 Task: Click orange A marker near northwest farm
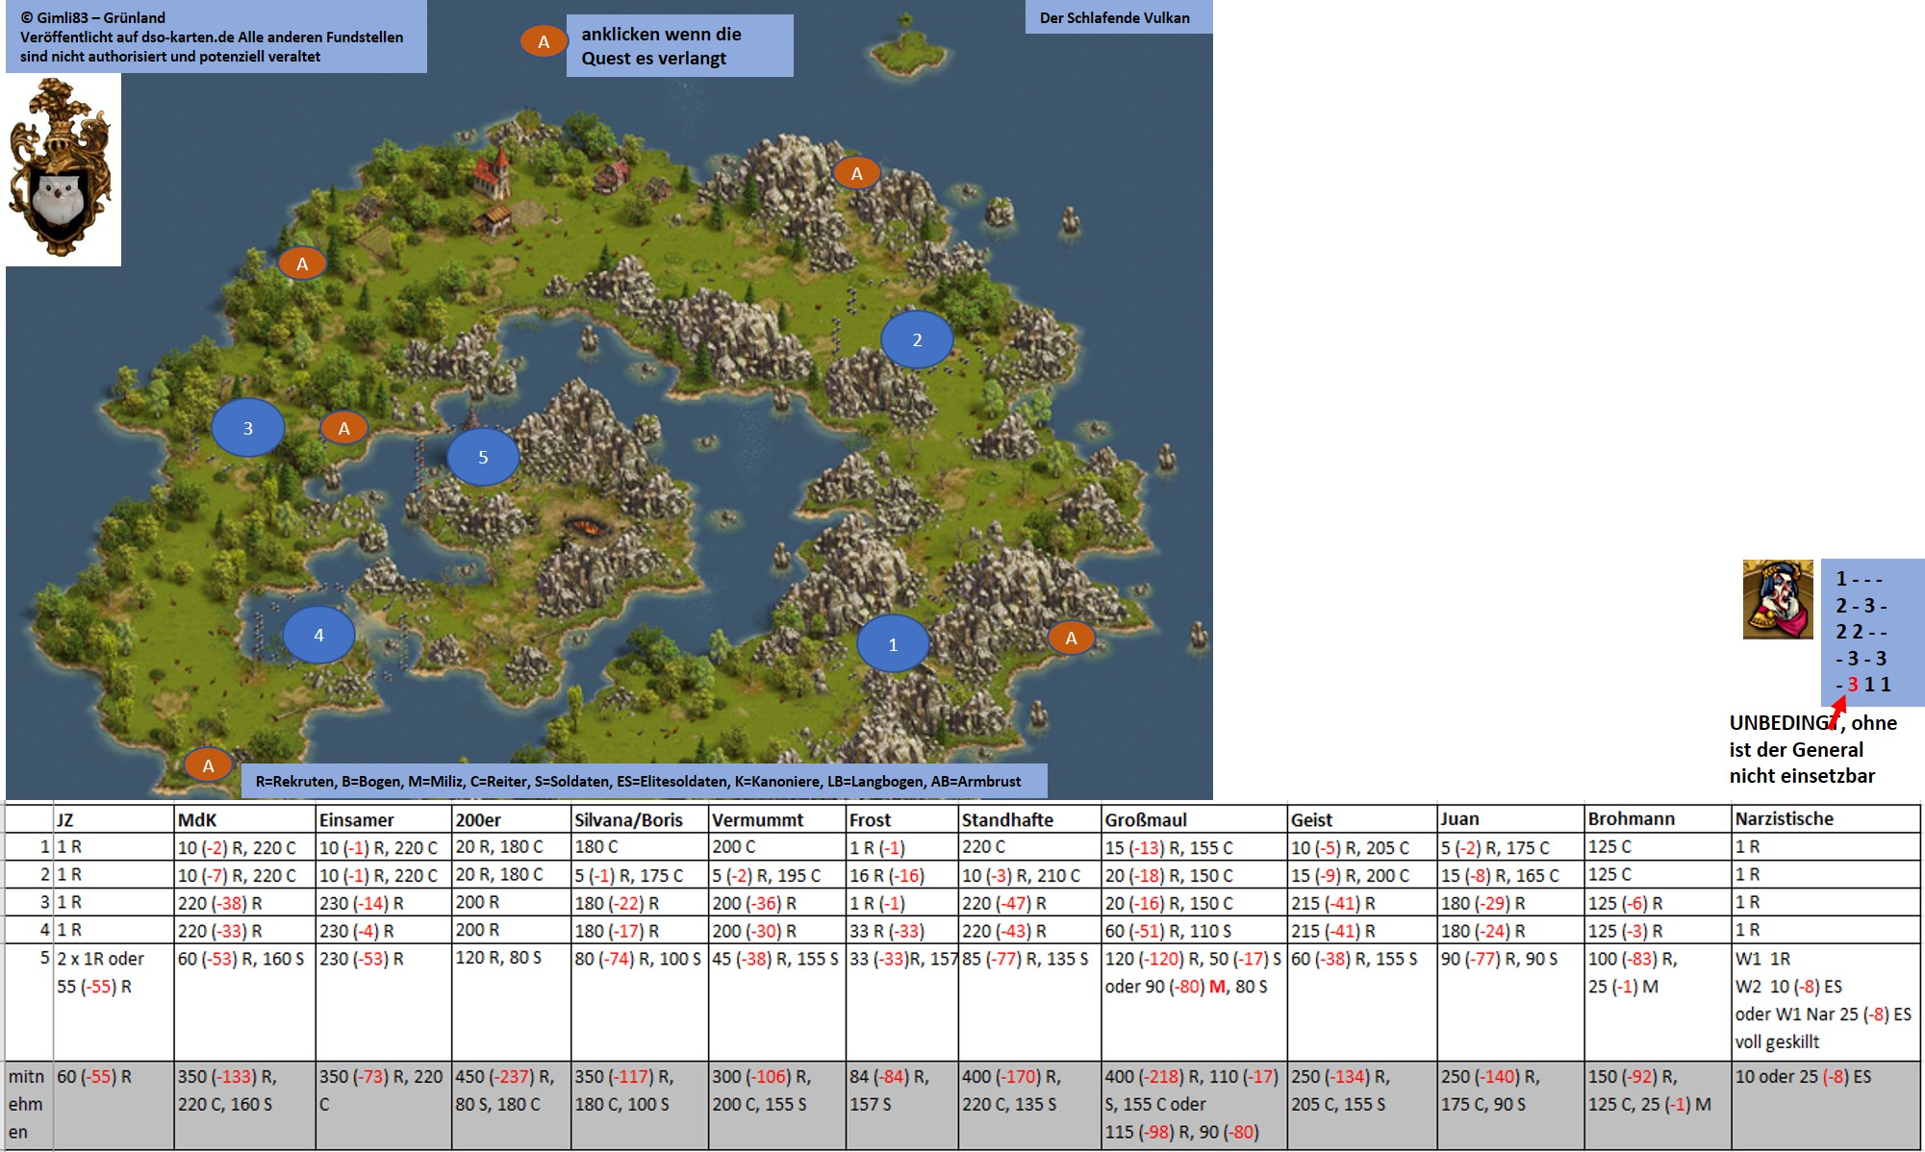(x=302, y=263)
